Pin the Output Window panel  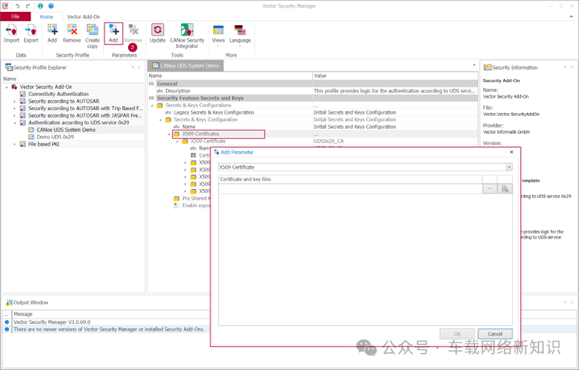pyautogui.click(x=565, y=302)
